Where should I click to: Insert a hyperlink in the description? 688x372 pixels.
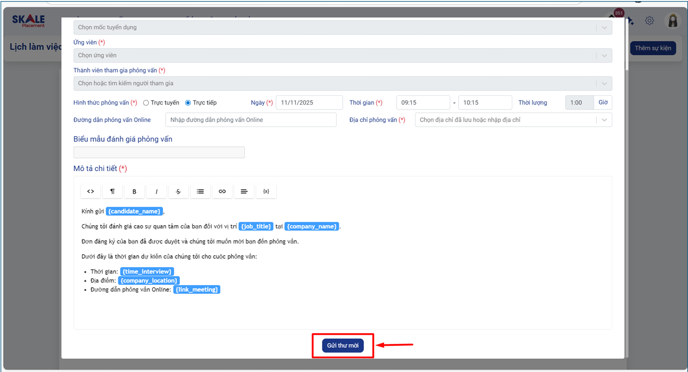coord(222,192)
